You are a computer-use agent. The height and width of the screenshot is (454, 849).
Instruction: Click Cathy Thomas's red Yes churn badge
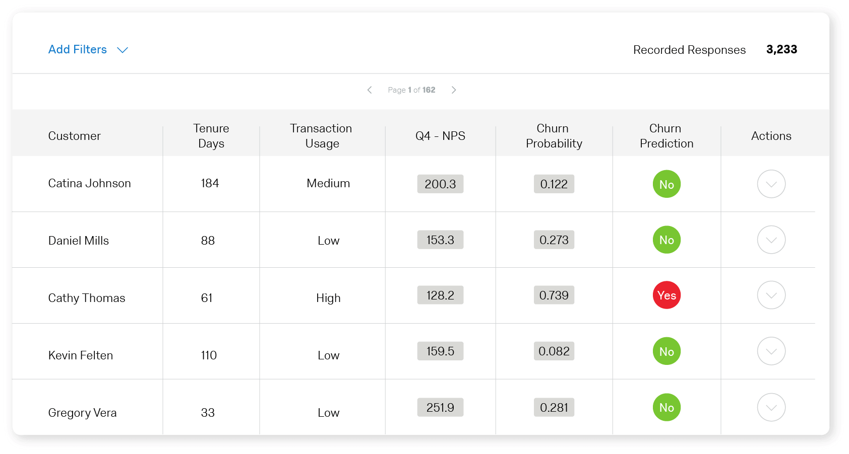tap(666, 295)
